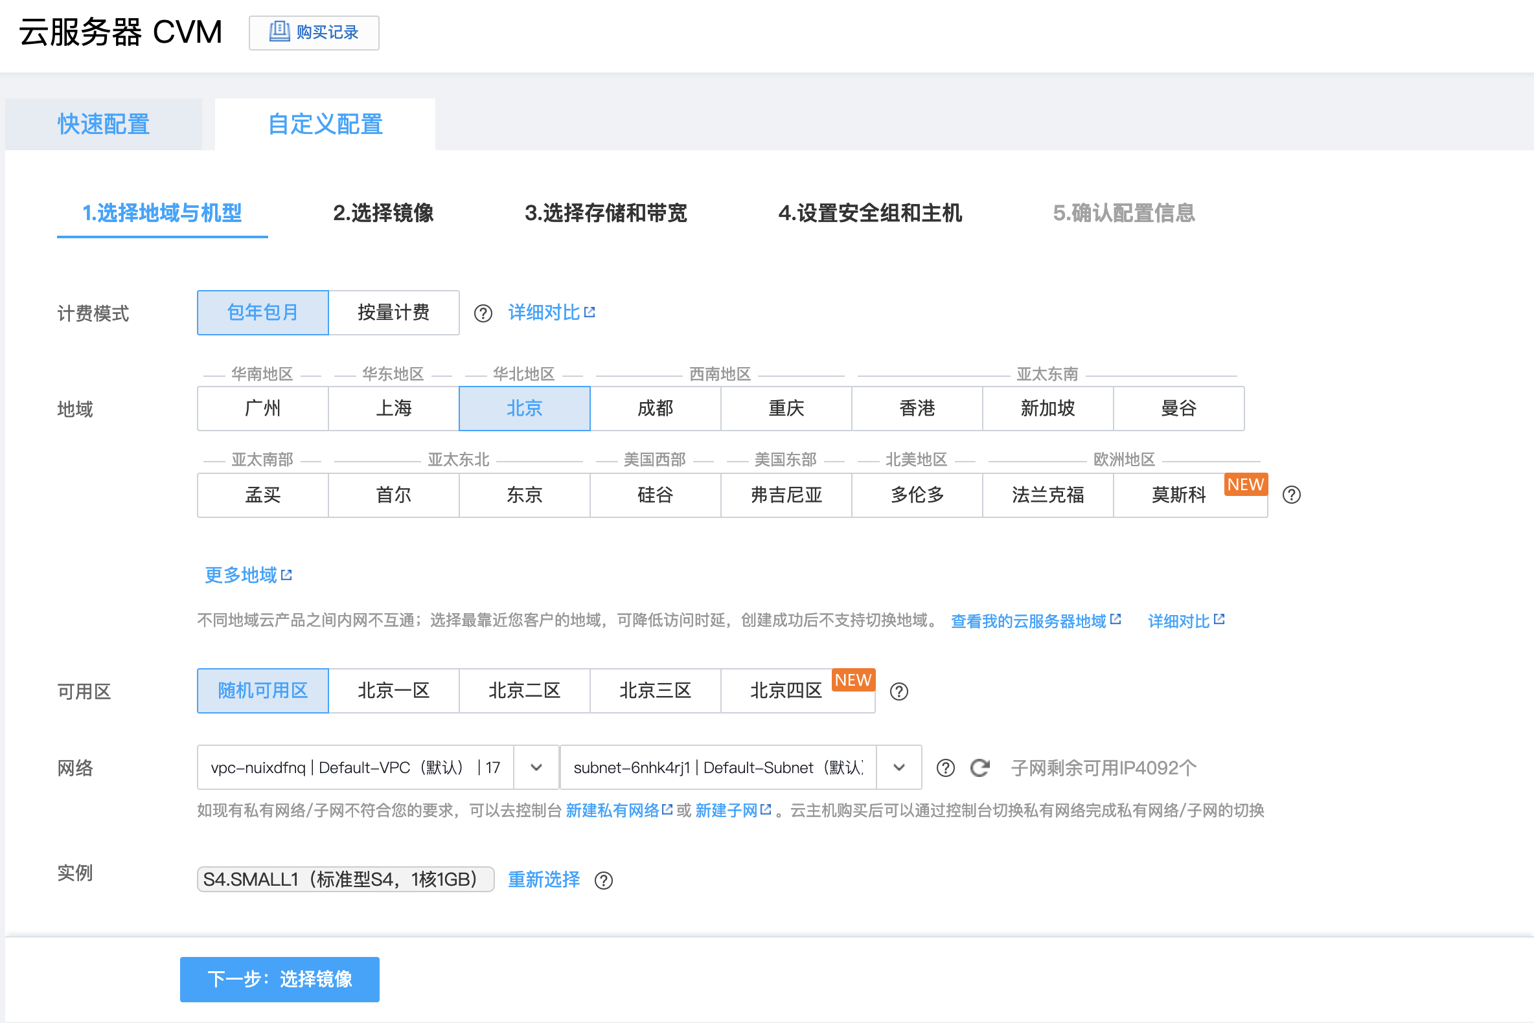Open 更多地域 link
This screenshot has height=1023, width=1534.
click(x=249, y=575)
